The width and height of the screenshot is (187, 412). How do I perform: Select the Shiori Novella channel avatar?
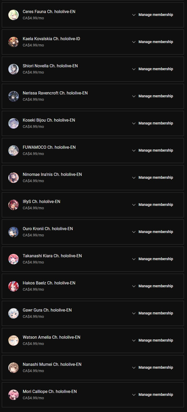tap(14, 69)
